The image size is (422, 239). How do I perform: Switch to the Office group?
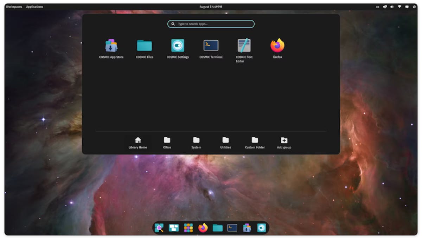pos(167,143)
